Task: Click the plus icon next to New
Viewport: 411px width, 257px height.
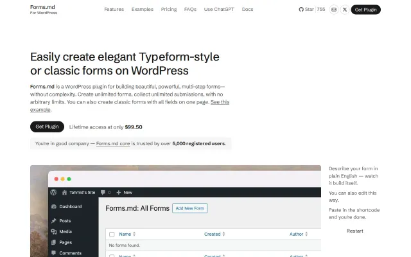Action: [118, 193]
